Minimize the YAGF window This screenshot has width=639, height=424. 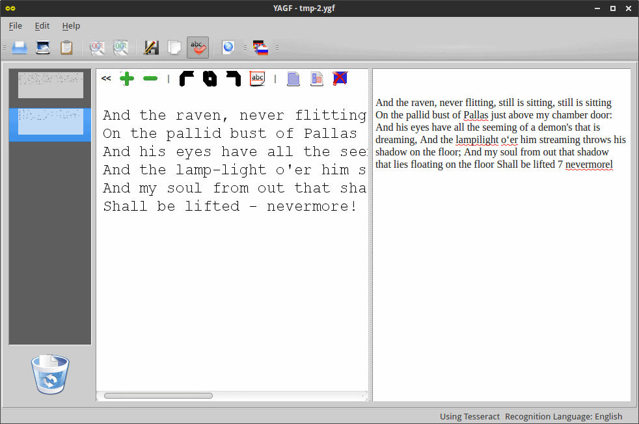597,8
